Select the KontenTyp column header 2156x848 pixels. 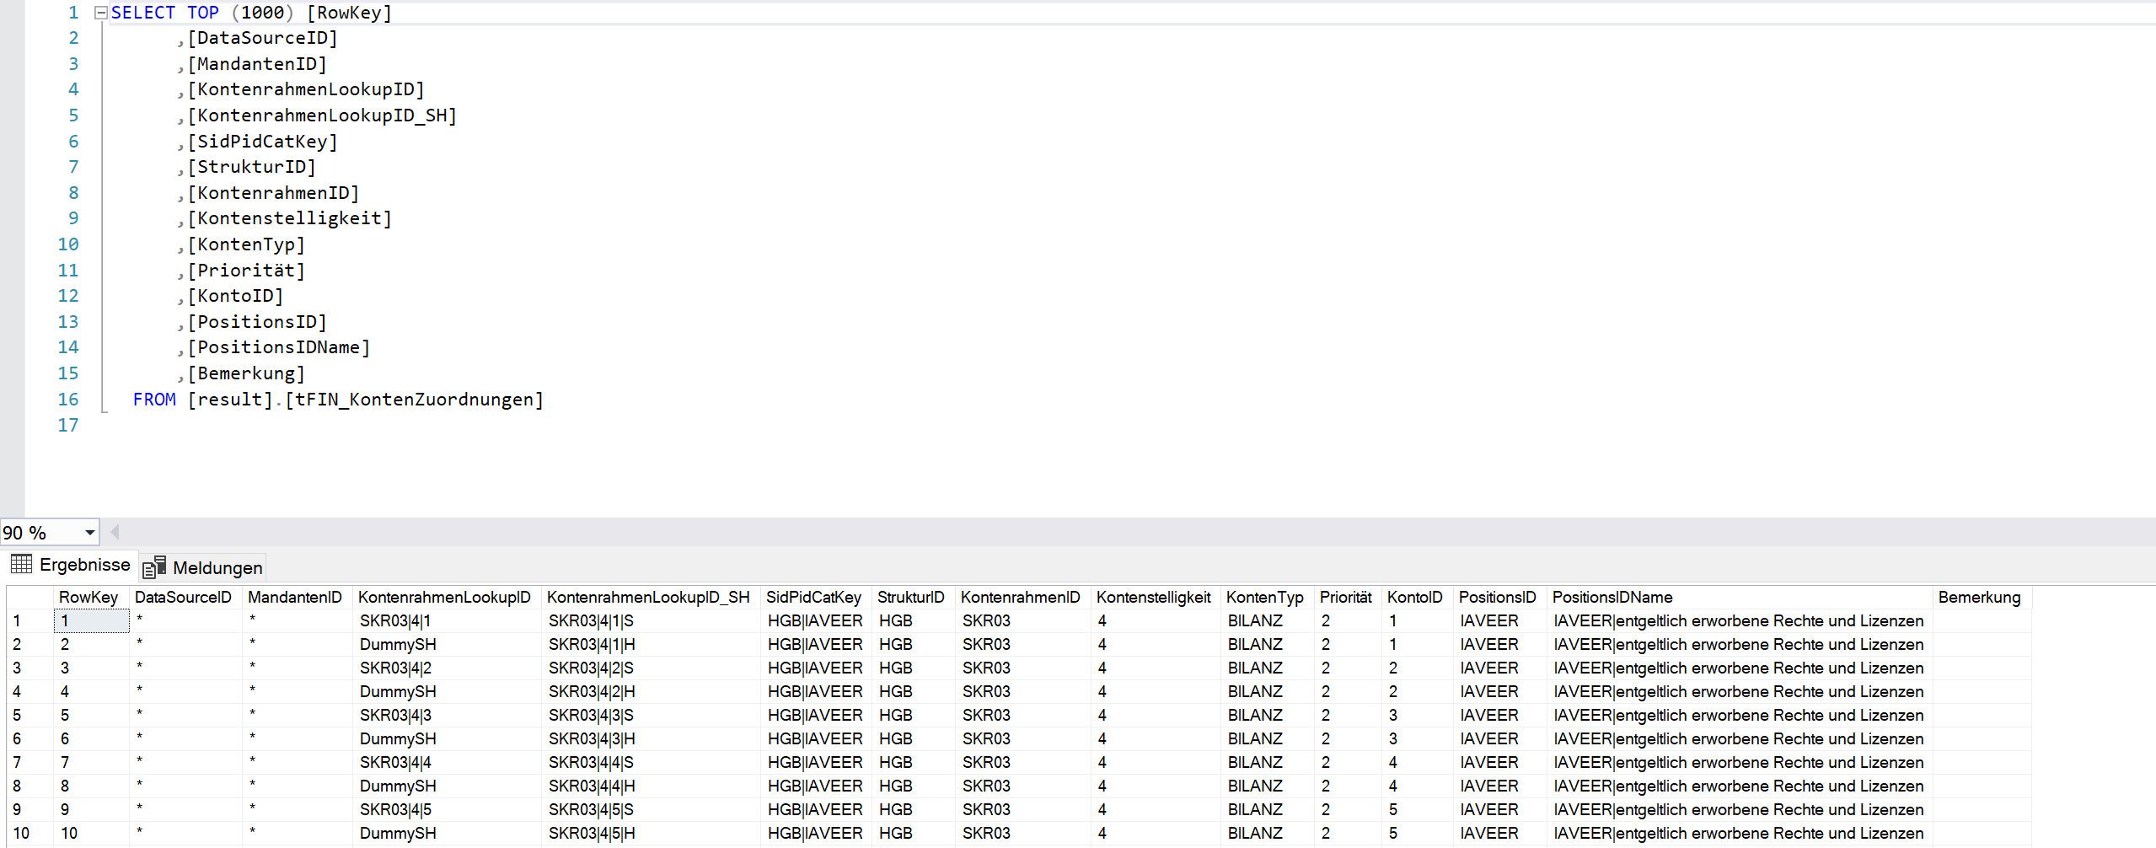point(1263,597)
